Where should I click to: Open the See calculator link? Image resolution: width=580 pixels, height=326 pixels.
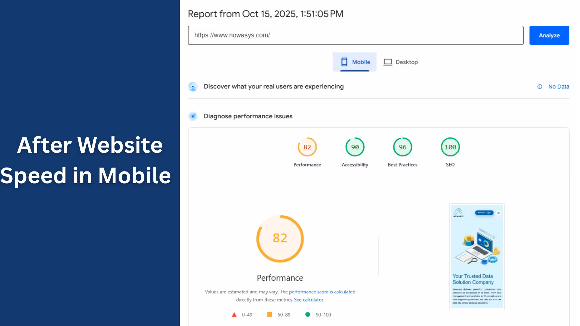click(309, 300)
